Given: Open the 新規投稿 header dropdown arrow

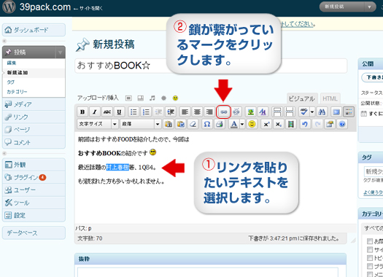Looking at the screenshot, I should [x=369, y=7].
